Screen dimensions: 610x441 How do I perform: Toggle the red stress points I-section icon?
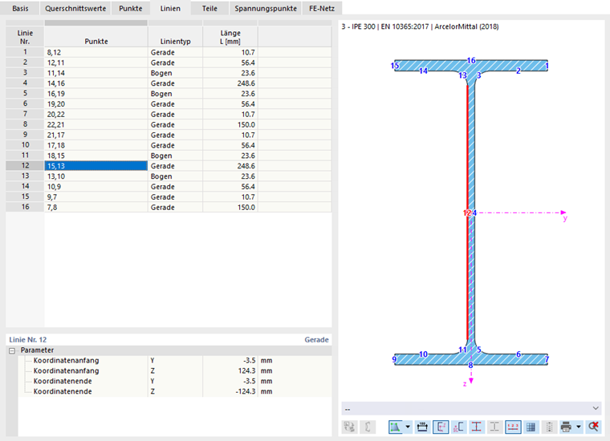tap(477, 427)
